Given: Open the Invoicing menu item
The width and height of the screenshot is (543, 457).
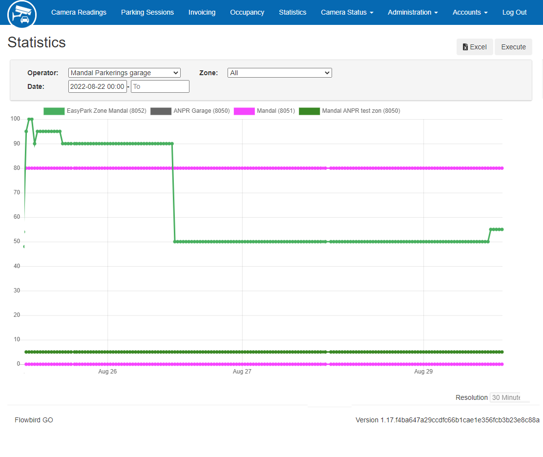Looking at the screenshot, I should point(202,13).
